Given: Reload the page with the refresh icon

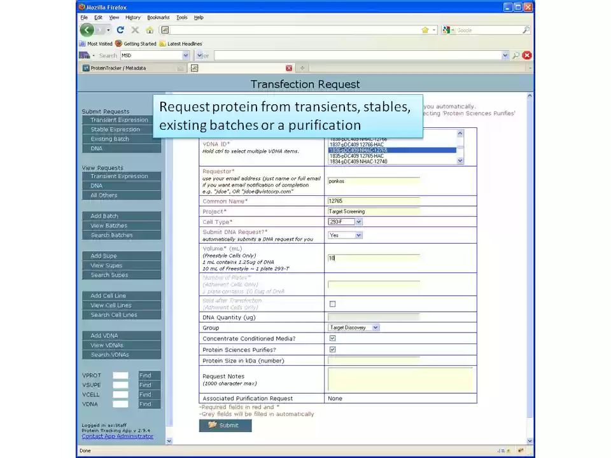Looking at the screenshot, I should (120, 30).
